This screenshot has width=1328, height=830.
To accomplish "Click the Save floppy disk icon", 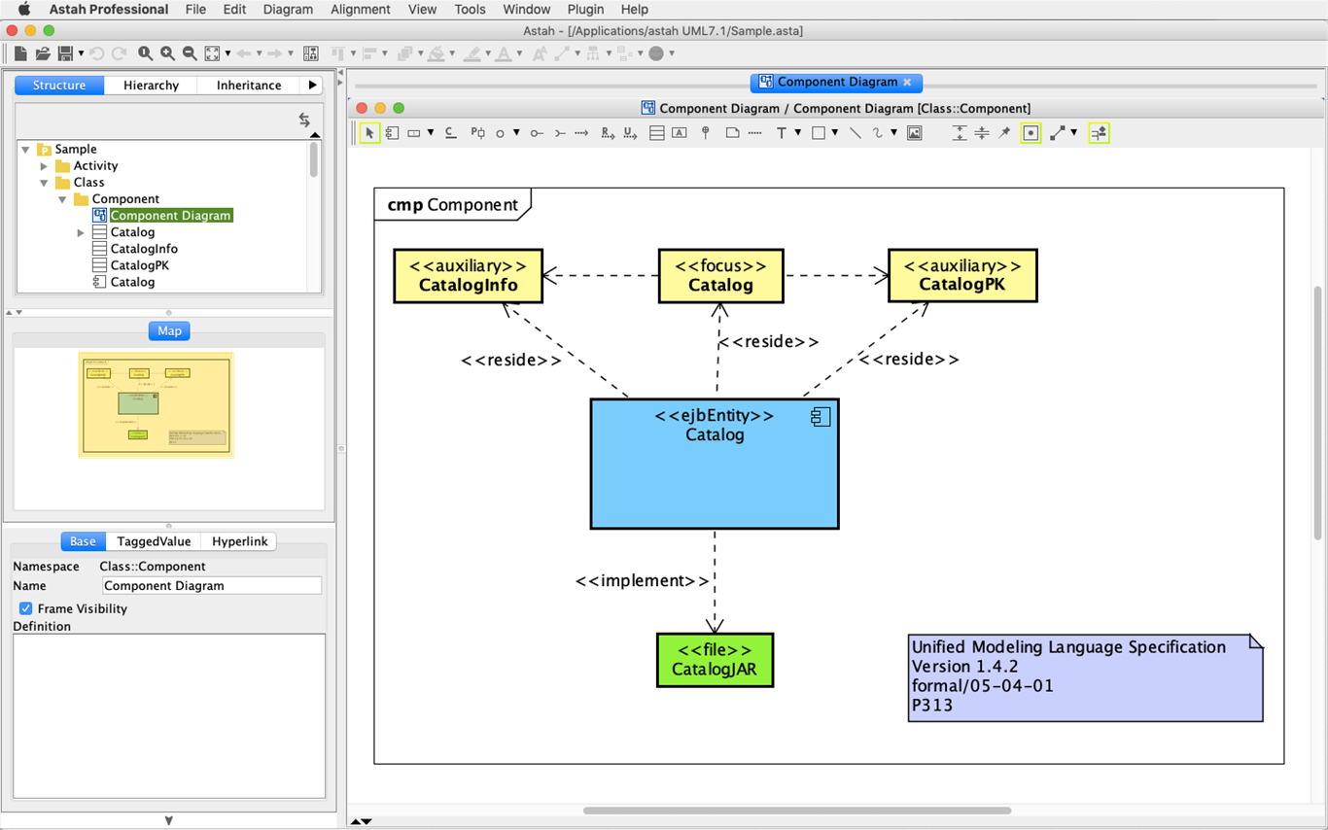I will click(65, 53).
